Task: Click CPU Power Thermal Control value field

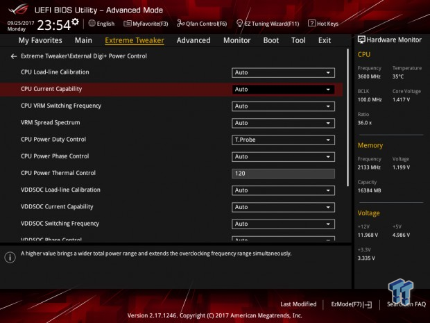Action: pos(283,174)
